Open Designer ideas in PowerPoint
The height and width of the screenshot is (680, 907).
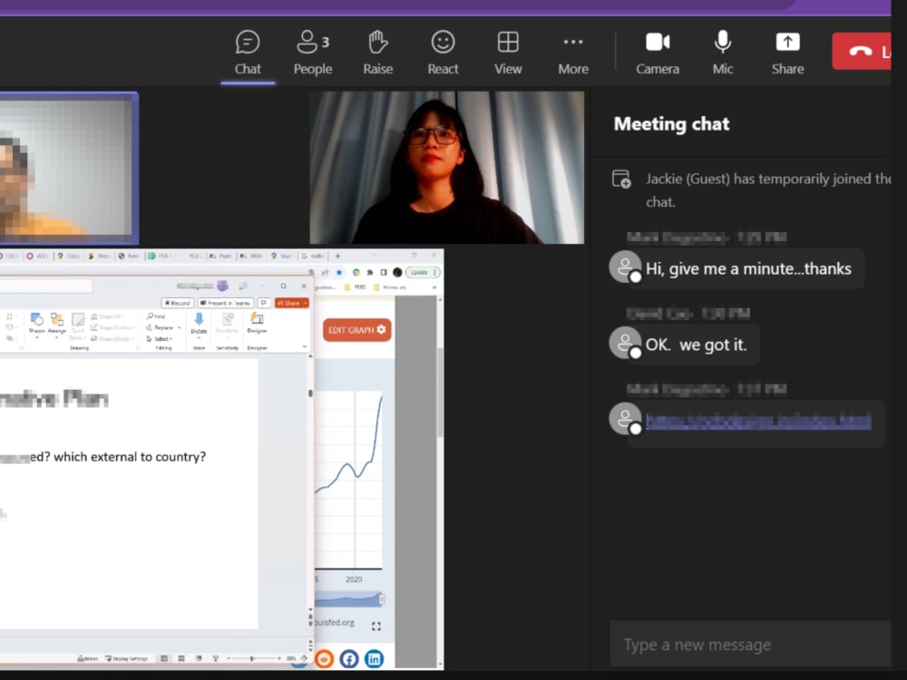click(257, 325)
